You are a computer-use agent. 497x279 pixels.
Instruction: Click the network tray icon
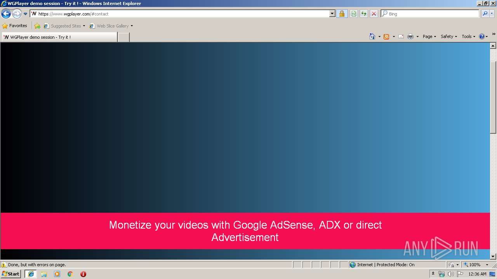pyautogui.click(x=441, y=274)
